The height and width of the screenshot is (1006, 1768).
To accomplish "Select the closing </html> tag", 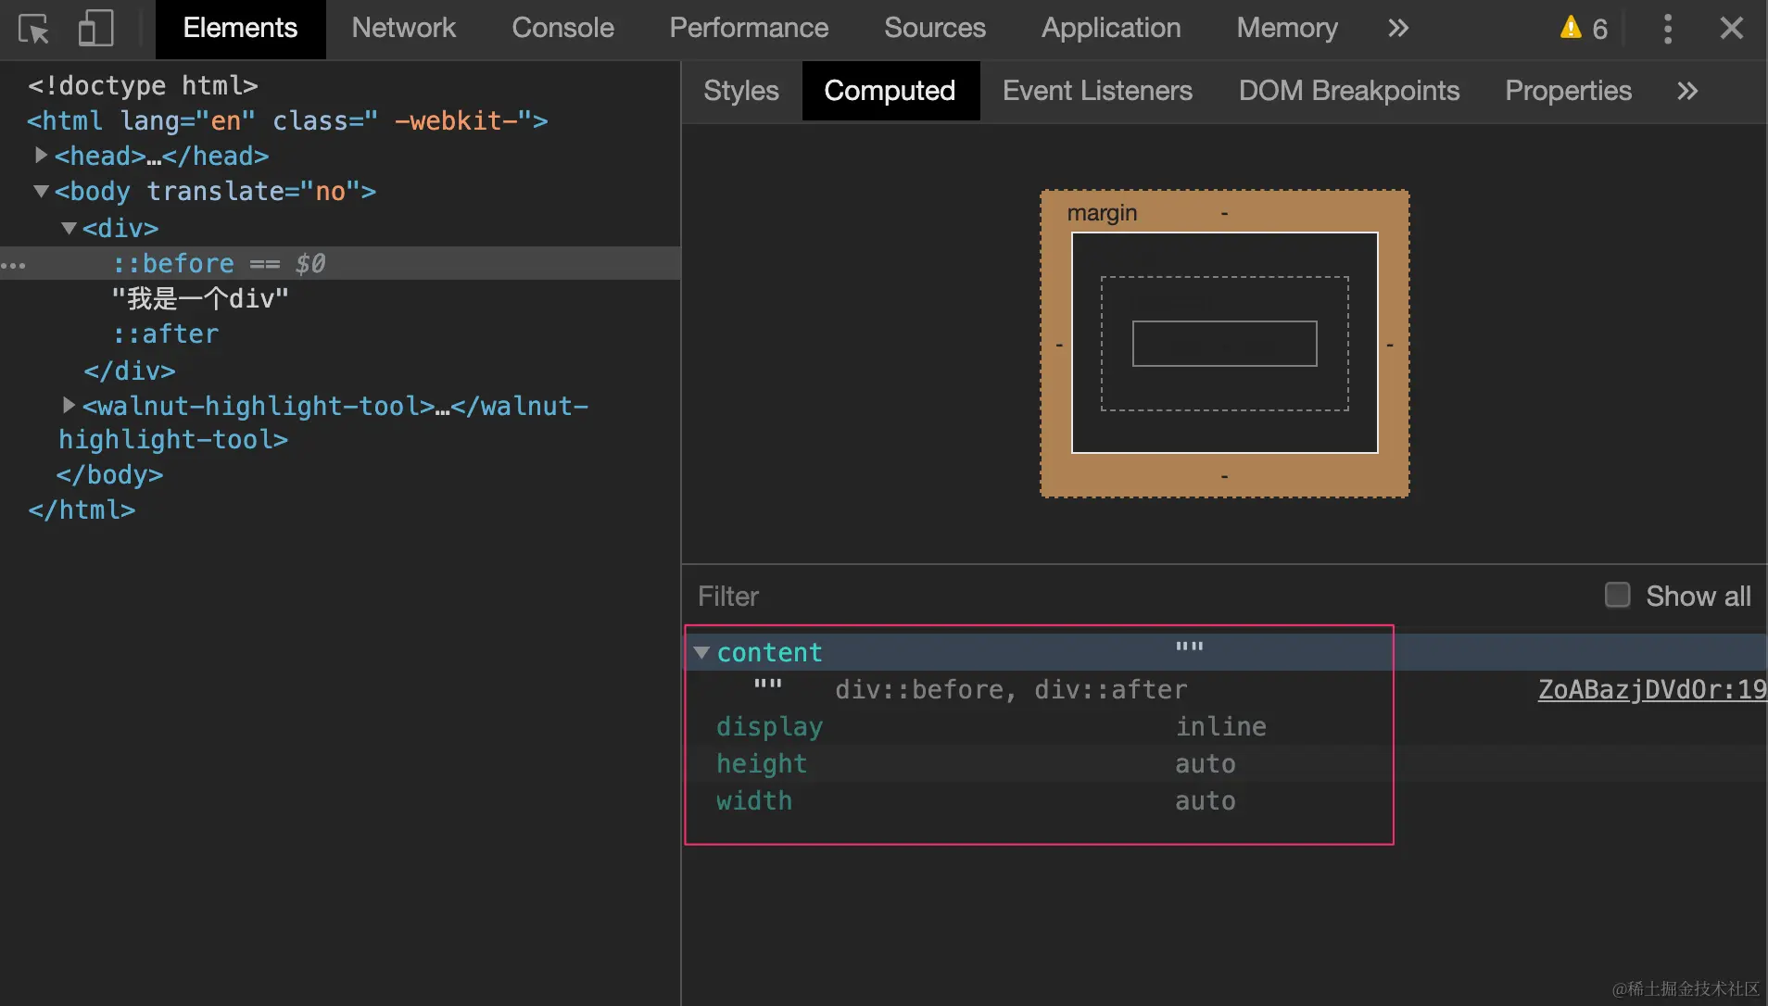I will coord(82,509).
